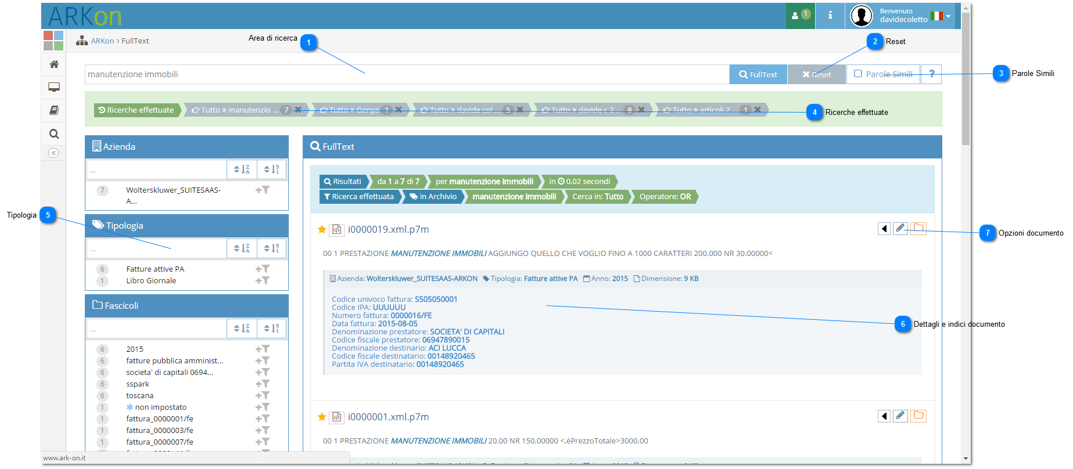
Task: Add filter for toscana fascicolo
Action: (263, 395)
